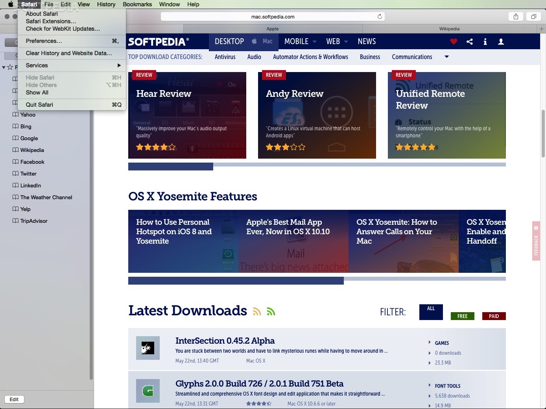Select the FREE filter
This screenshot has width=546, height=409.
pos(463,316)
